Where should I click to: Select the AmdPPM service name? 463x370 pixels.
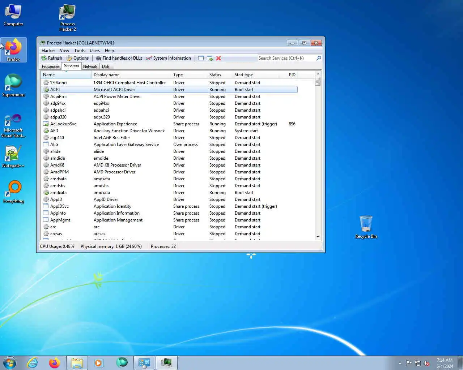[59, 172]
